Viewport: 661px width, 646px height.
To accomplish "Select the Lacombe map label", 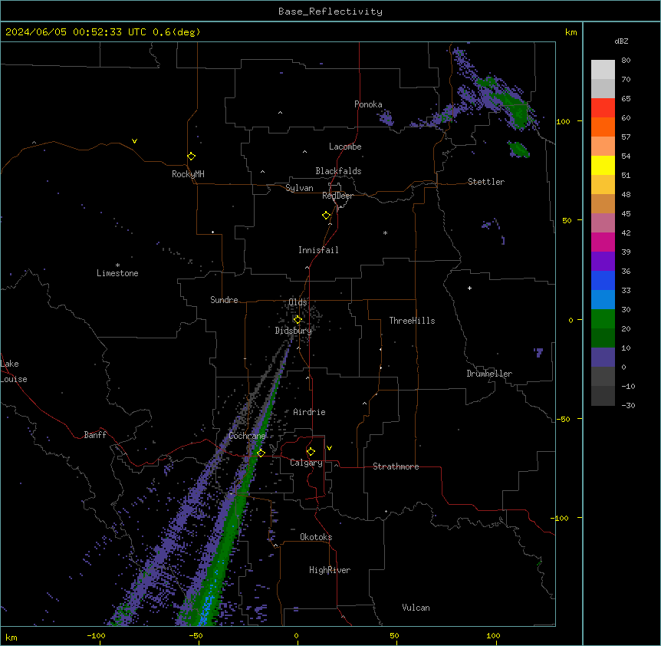I will pyautogui.click(x=345, y=147).
